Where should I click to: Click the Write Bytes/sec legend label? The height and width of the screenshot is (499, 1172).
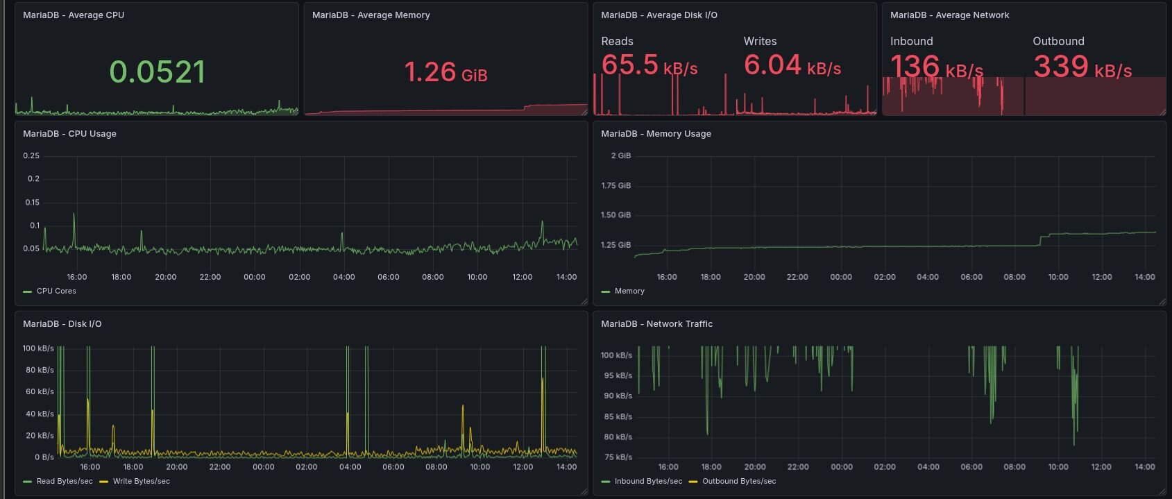tap(141, 482)
